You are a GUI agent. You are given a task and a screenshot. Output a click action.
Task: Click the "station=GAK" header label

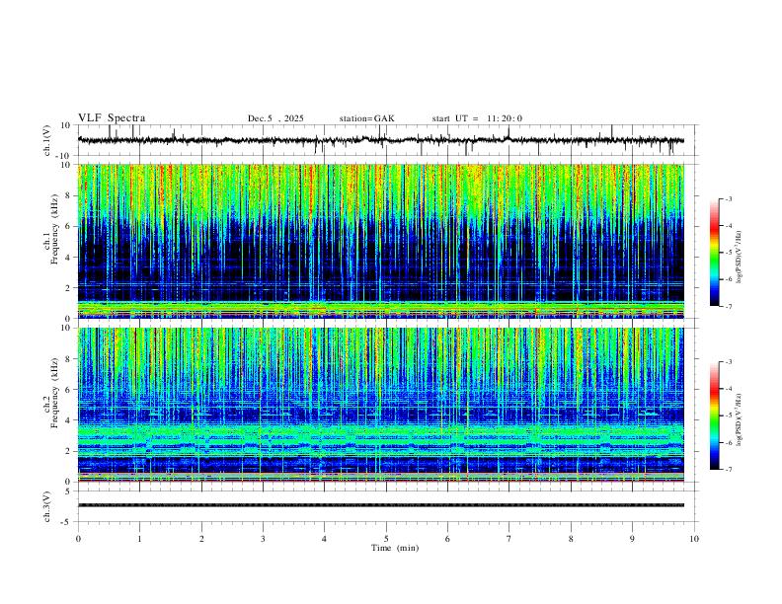pyautogui.click(x=366, y=118)
